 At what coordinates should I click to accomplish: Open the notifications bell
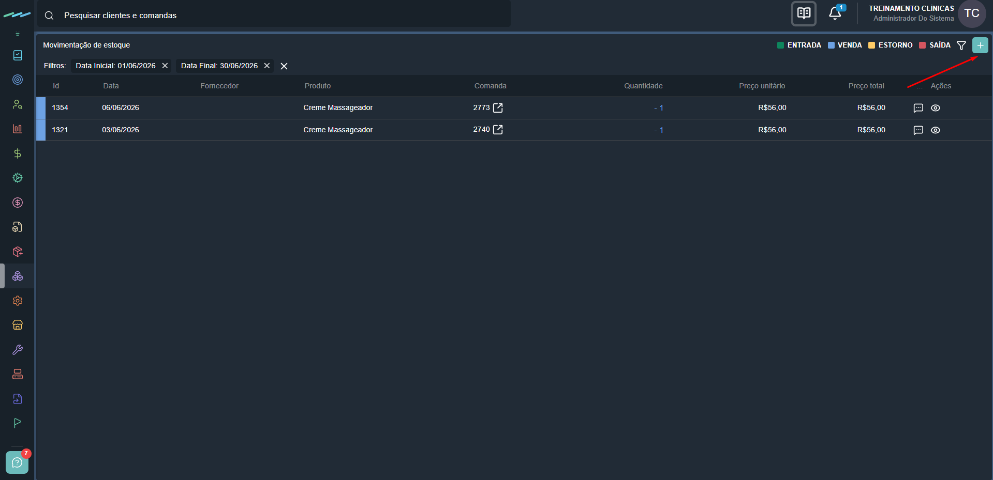click(835, 13)
